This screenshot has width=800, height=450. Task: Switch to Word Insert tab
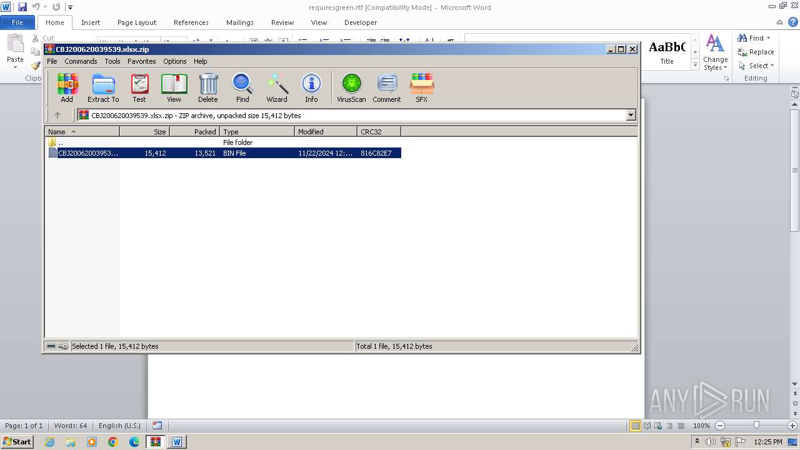click(x=91, y=22)
